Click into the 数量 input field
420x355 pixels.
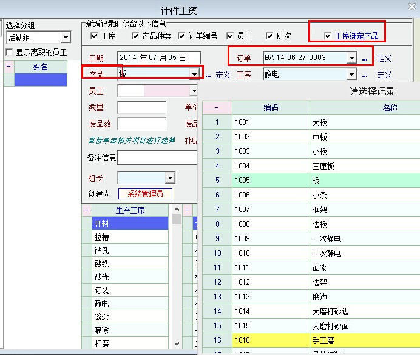[x=141, y=107]
